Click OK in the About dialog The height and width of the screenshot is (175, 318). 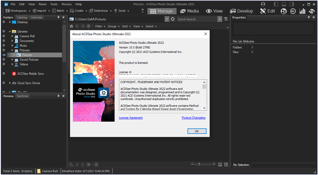[197, 131]
